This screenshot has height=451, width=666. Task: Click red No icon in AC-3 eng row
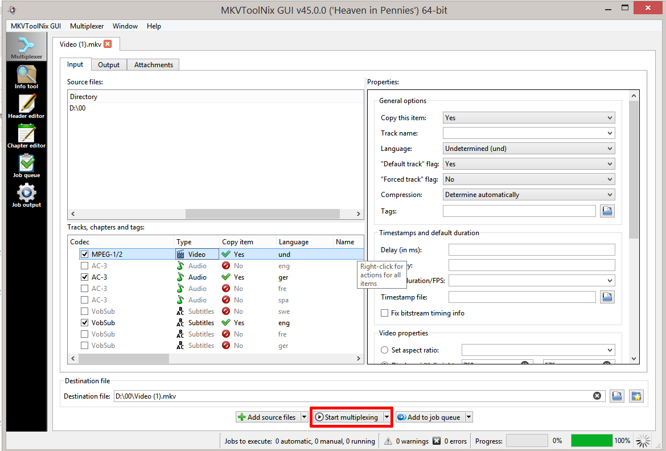point(226,266)
